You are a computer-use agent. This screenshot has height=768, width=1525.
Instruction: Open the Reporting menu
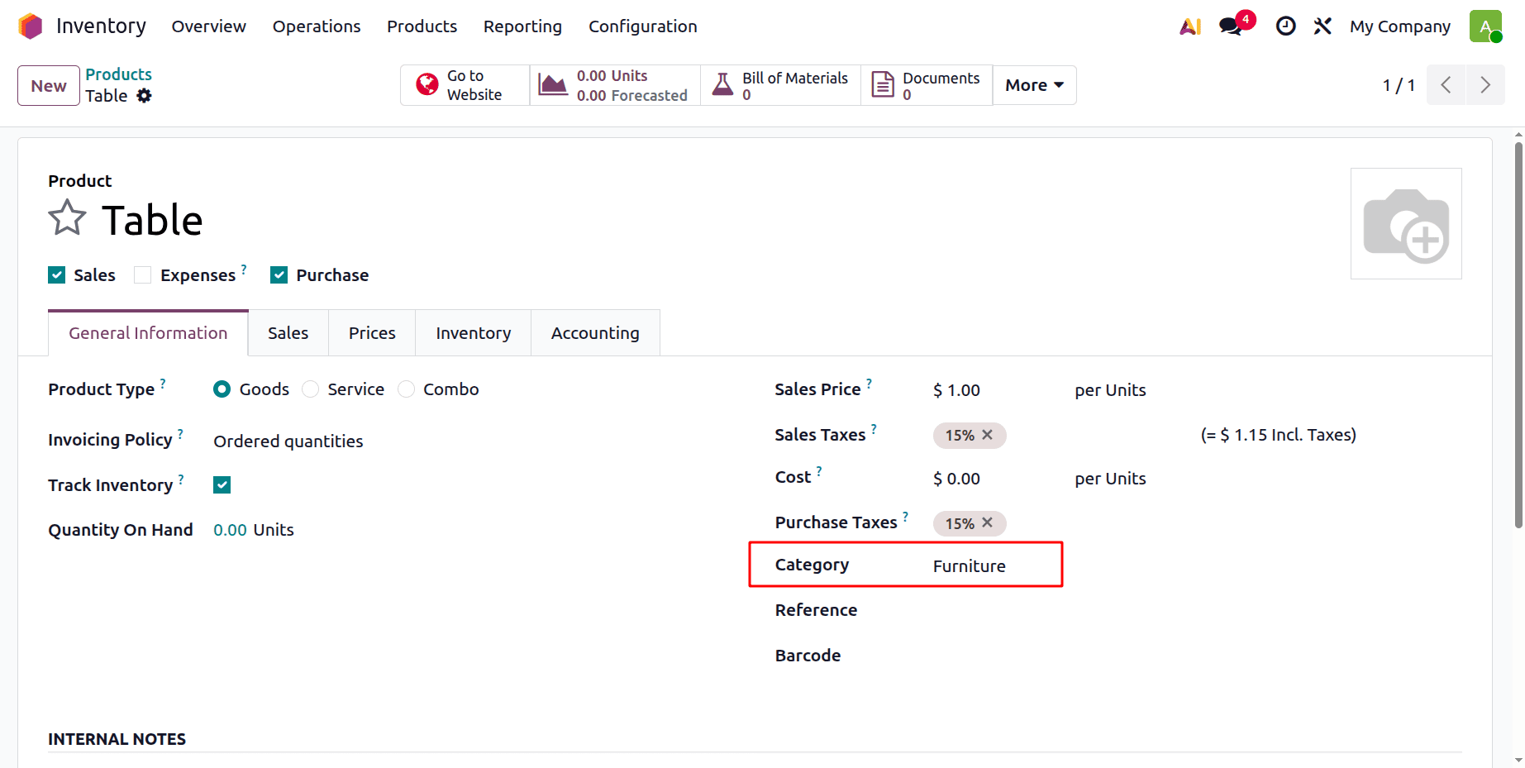point(522,26)
